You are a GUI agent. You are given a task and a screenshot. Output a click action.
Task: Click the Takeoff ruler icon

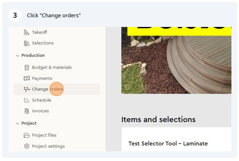(x=27, y=32)
